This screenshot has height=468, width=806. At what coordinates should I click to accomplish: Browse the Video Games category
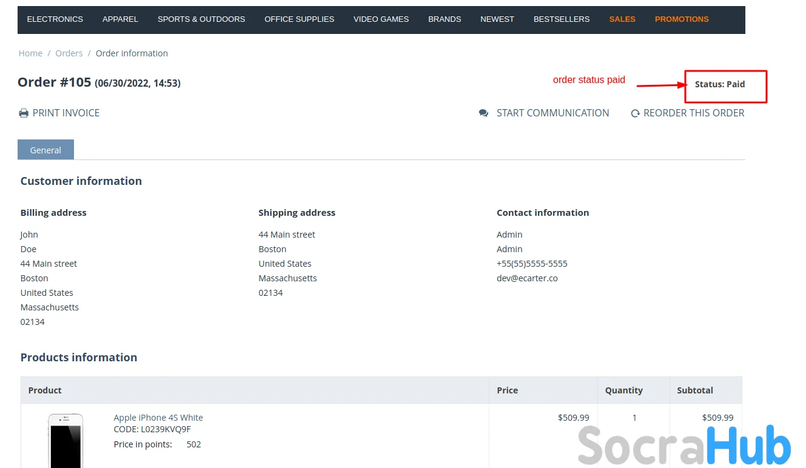pyautogui.click(x=381, y=19)
